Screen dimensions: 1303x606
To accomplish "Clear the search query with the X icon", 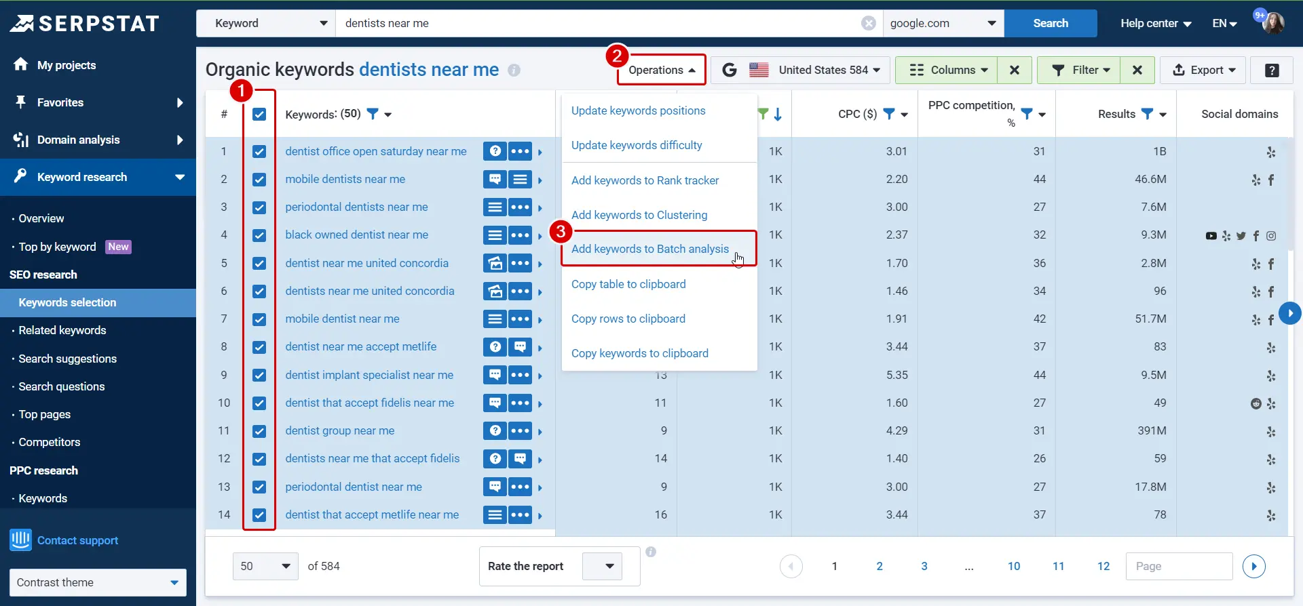I will pyautogui.click(x=869, y=23).
